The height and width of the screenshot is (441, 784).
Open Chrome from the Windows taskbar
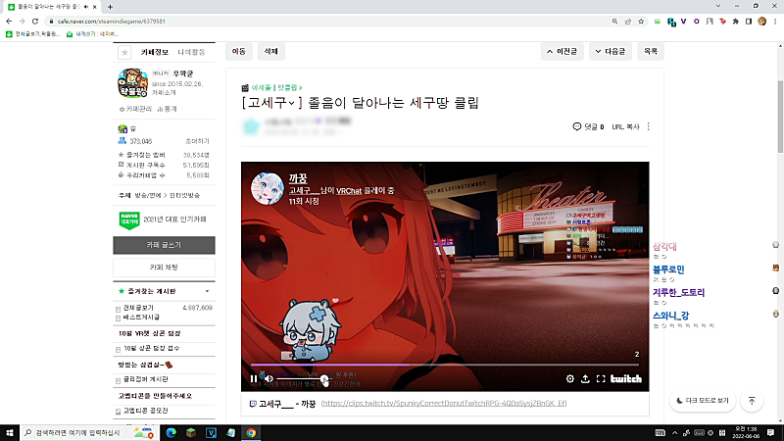pos(251,432)
